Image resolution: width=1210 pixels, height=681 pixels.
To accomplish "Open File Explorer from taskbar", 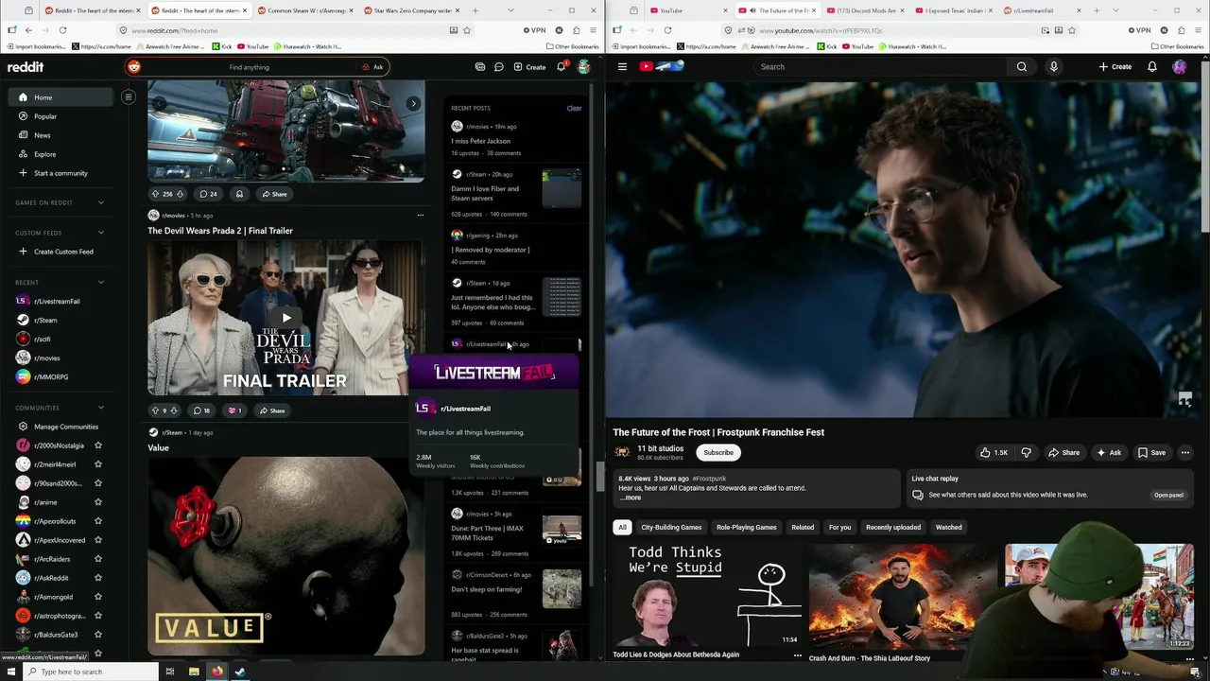I will [194, 672].
